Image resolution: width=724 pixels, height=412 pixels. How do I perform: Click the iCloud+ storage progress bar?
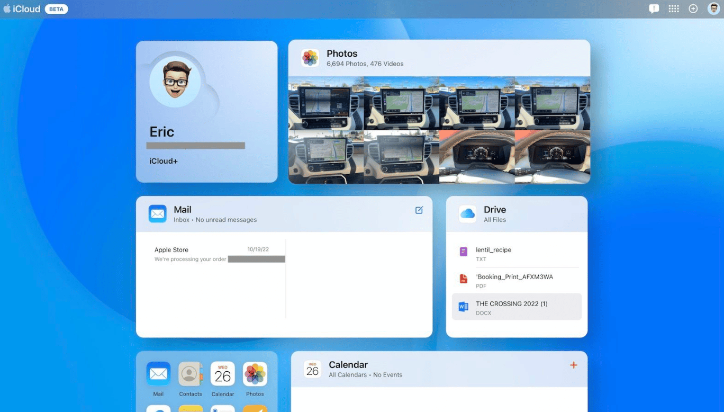coord(195,145)
